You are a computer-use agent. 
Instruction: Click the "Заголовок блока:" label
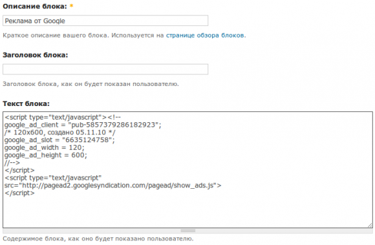36,55
